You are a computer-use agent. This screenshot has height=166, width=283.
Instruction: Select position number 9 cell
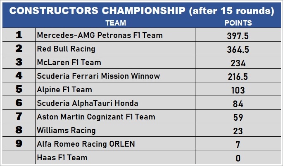coord(19,144)
